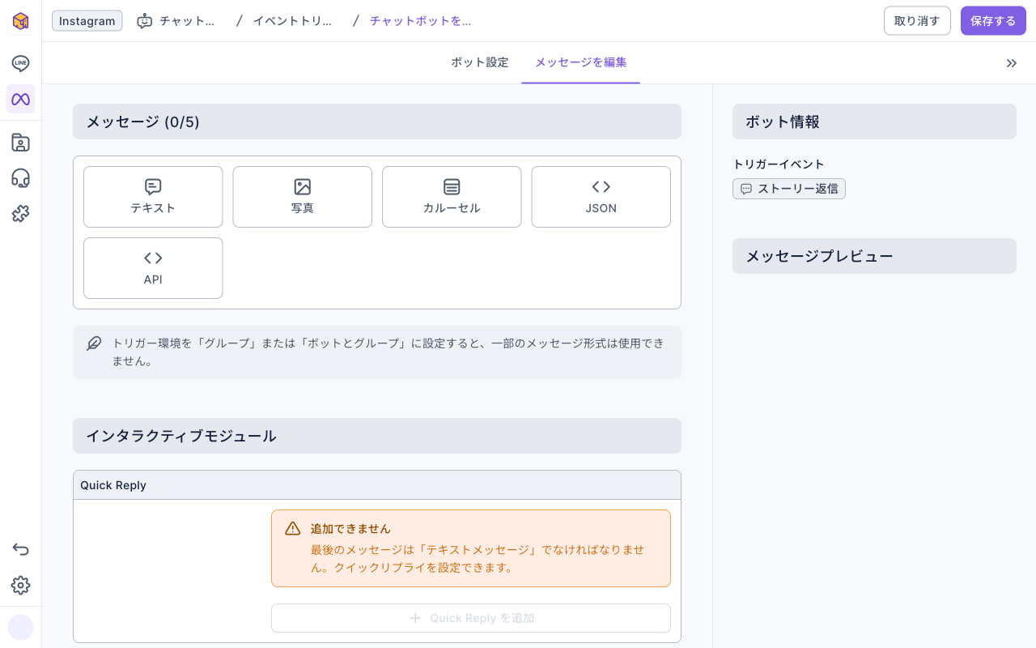Screen dimensions: 1036x648
Task: Click the Quick Reply panel header
Action: pyautogui.click(x=377, y=485)
